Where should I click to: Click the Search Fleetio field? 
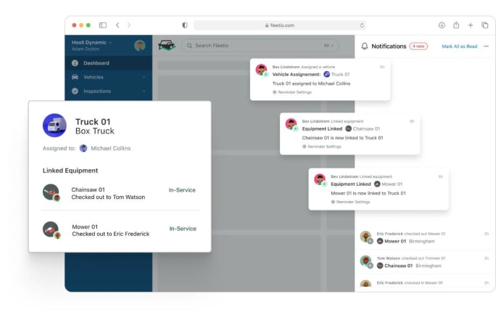point(247,46)
